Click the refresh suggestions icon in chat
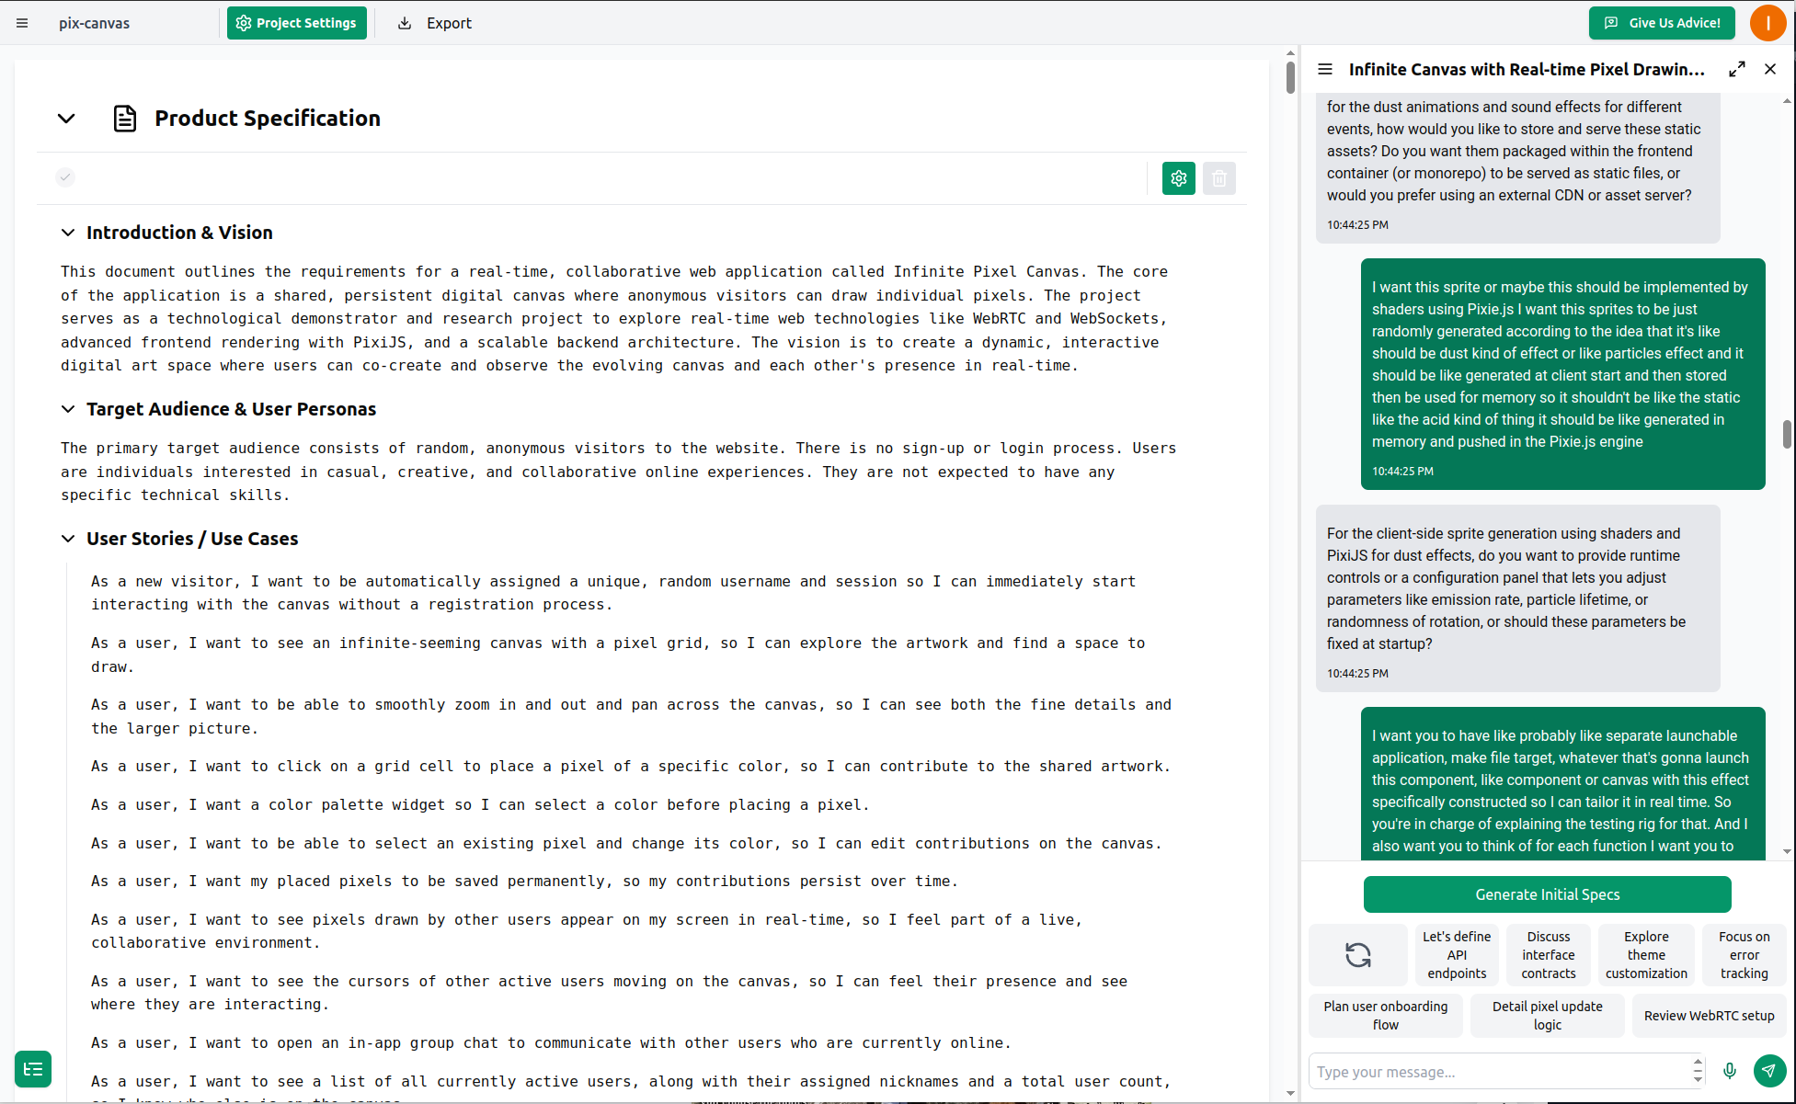Image resolution: width=1796 pixels, height=1104 pixels. pyautogui.click(x=1357, y=955)
